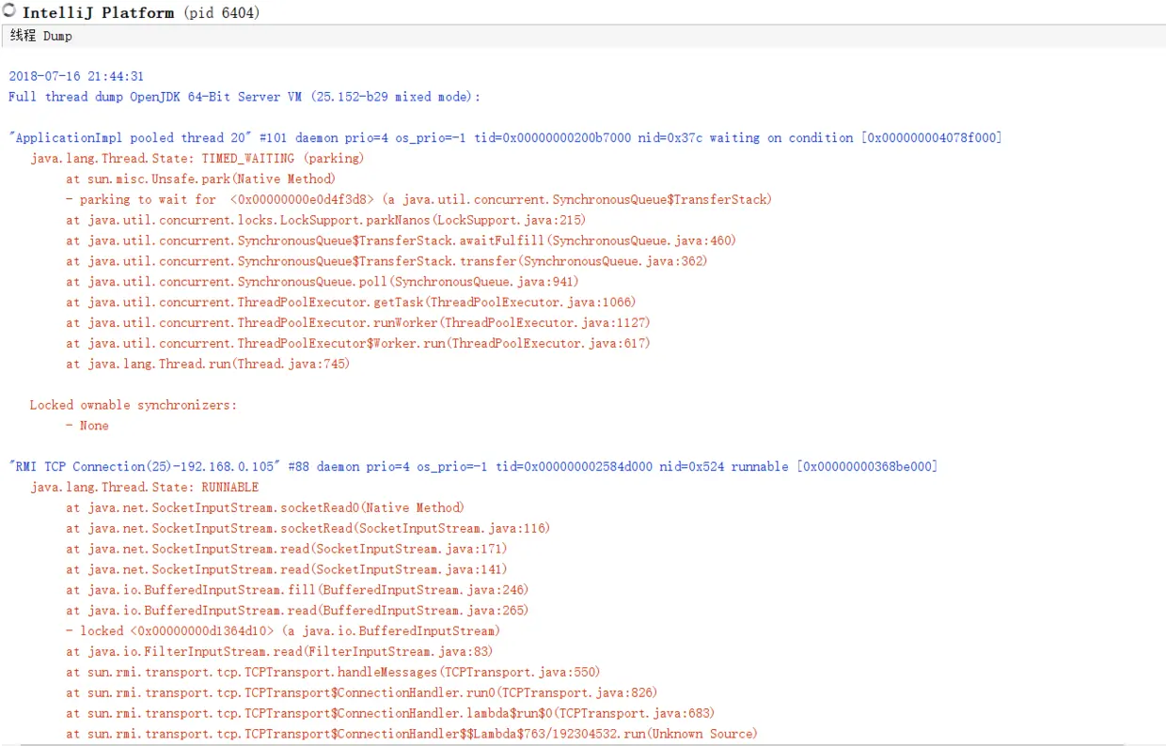1166x746 pixels.
Task: Click the ConnectionHandler.lambda$run$0 frame
Action: [x=390, y=714]
